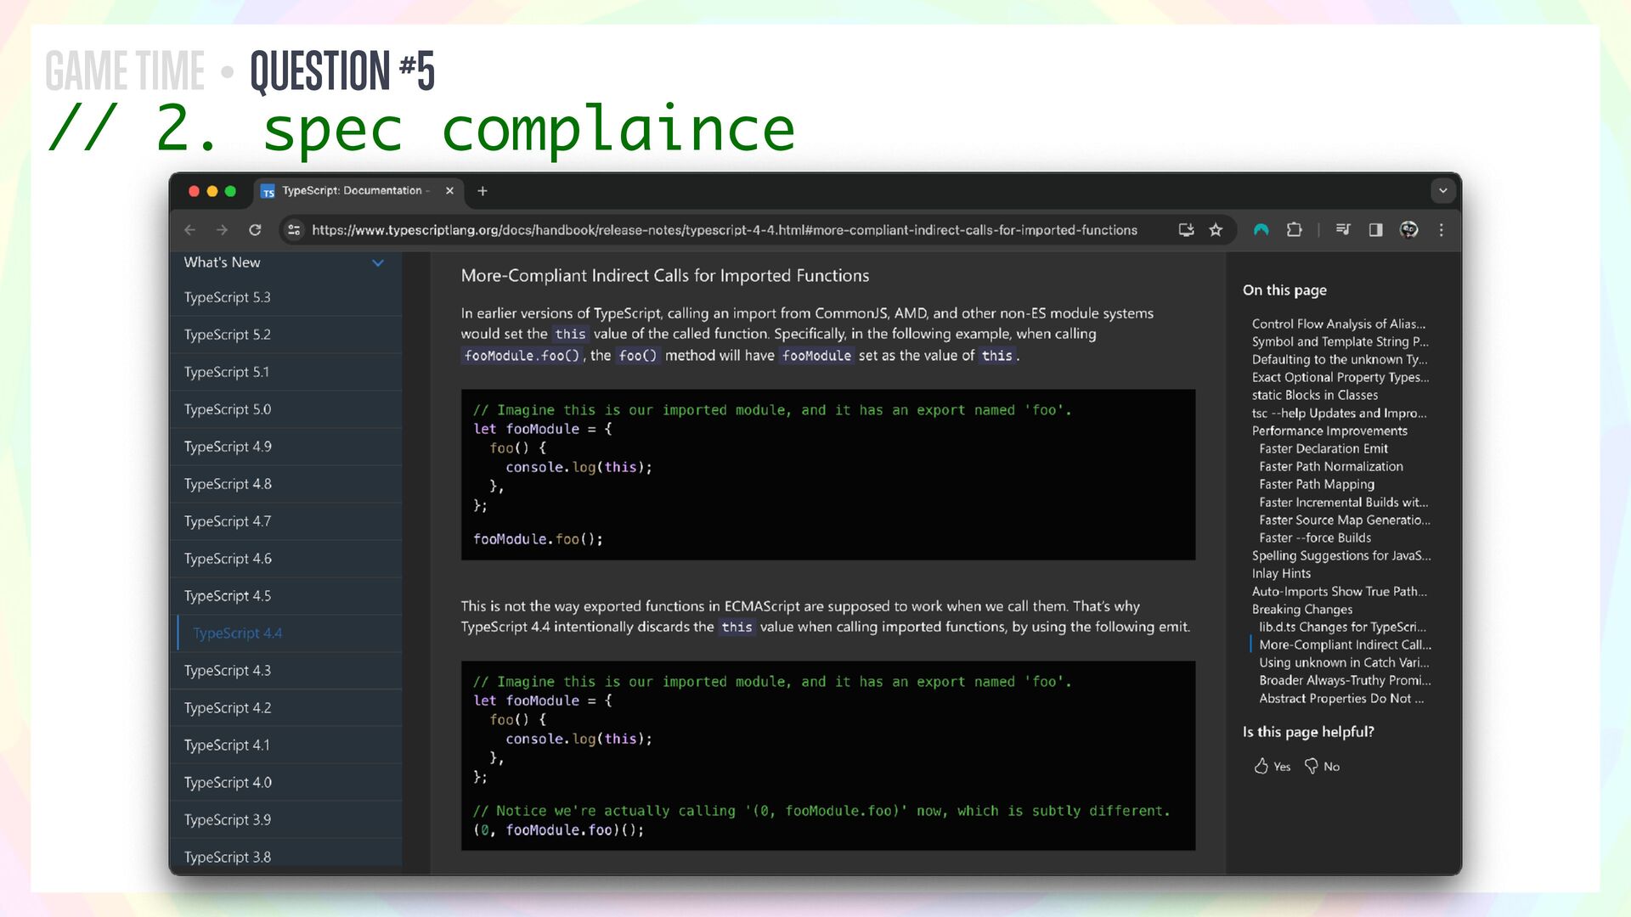Collapse the What's New section chevron

point(378,263)
